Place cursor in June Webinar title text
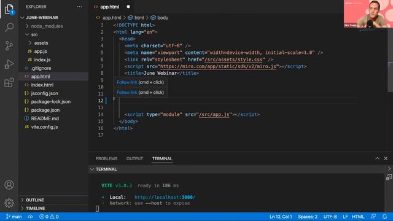This screenshot has width=393, height=221. [x=160, y=73]
